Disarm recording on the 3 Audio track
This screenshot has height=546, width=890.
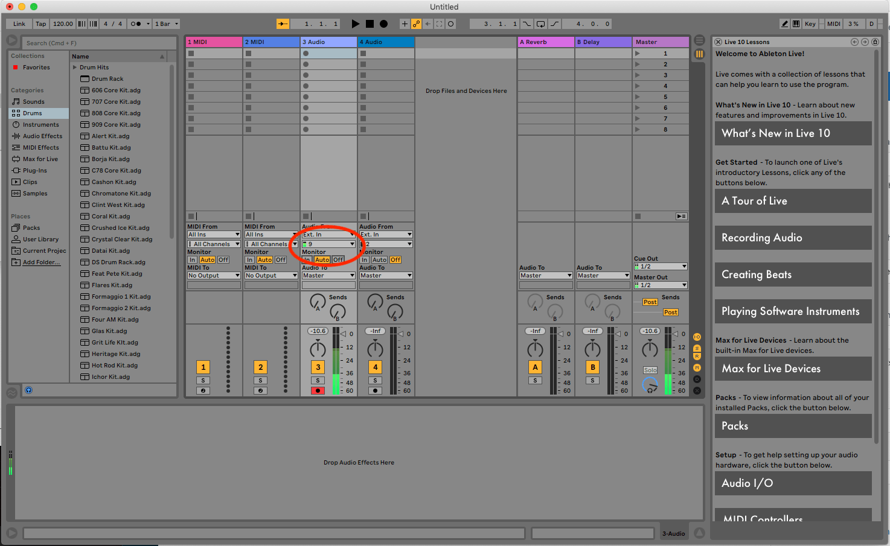click(x=318, y=390)
